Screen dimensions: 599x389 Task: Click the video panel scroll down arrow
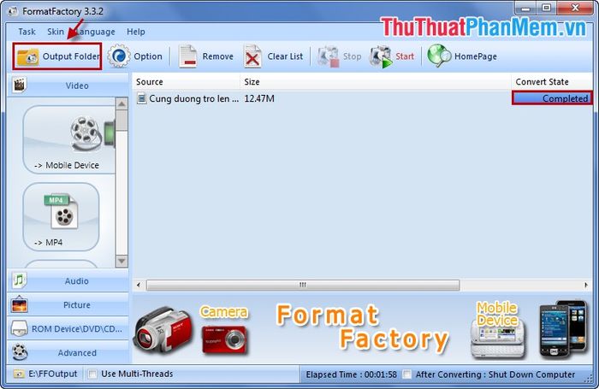(122, 261)
